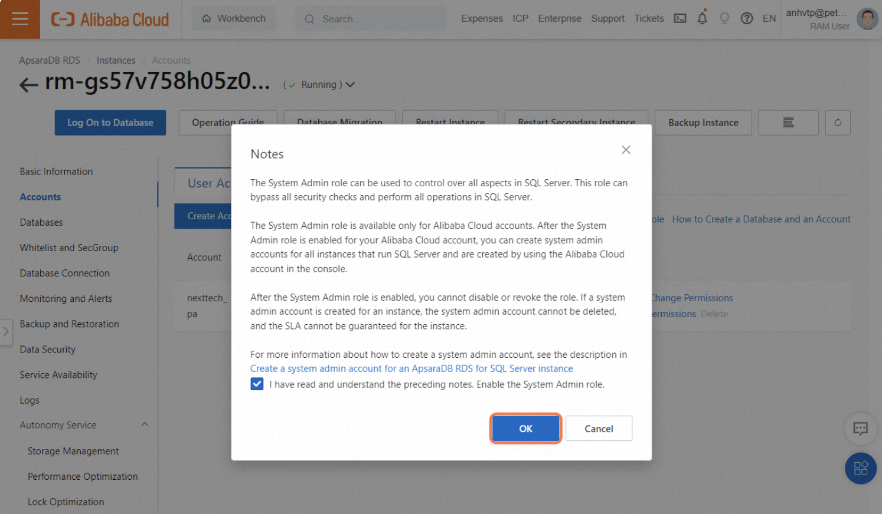The width and height of the screenshot is (882, 514).
Task: Cancel the Notes dialog
Action: (599, 429)
